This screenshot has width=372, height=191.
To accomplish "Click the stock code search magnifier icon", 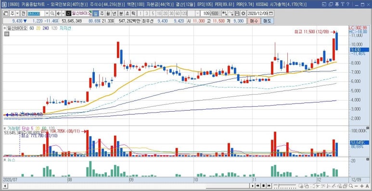I will 52,13.
